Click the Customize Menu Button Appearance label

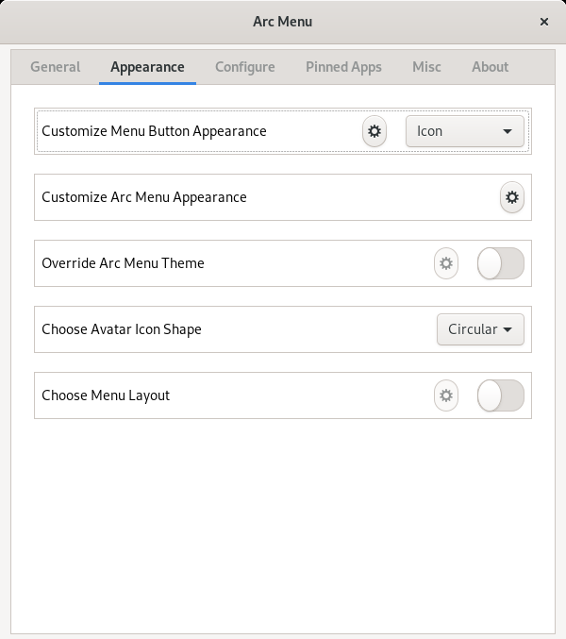[x=154, y=131]
